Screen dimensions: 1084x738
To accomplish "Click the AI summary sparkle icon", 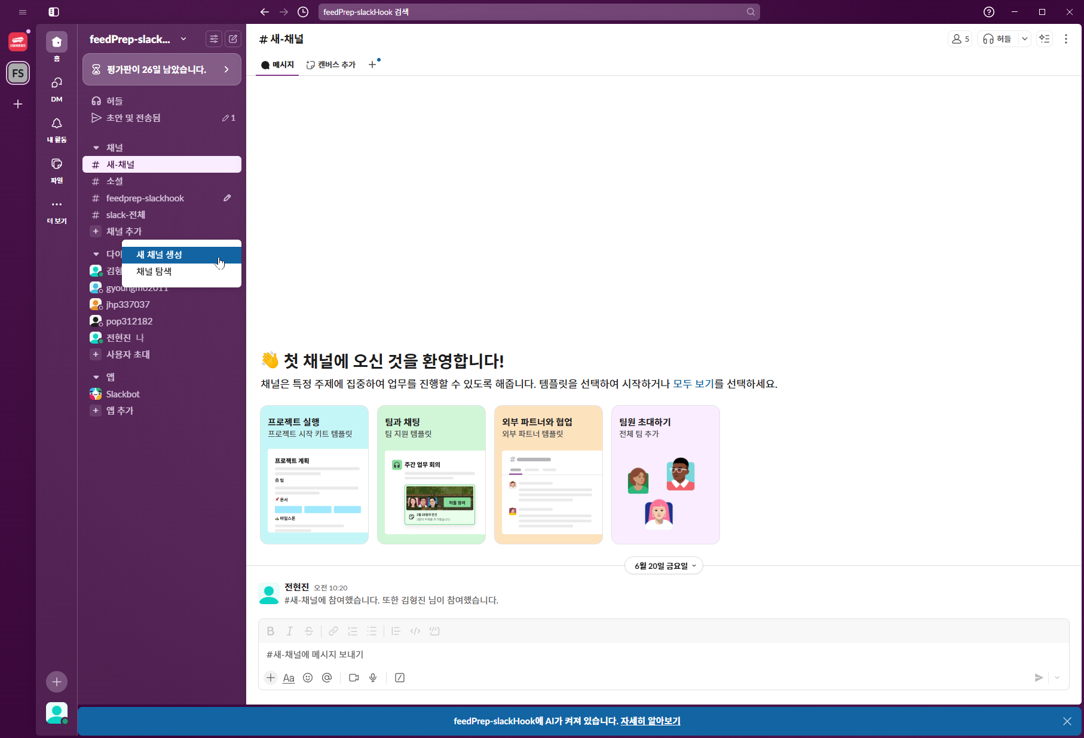I will 1045,39.
